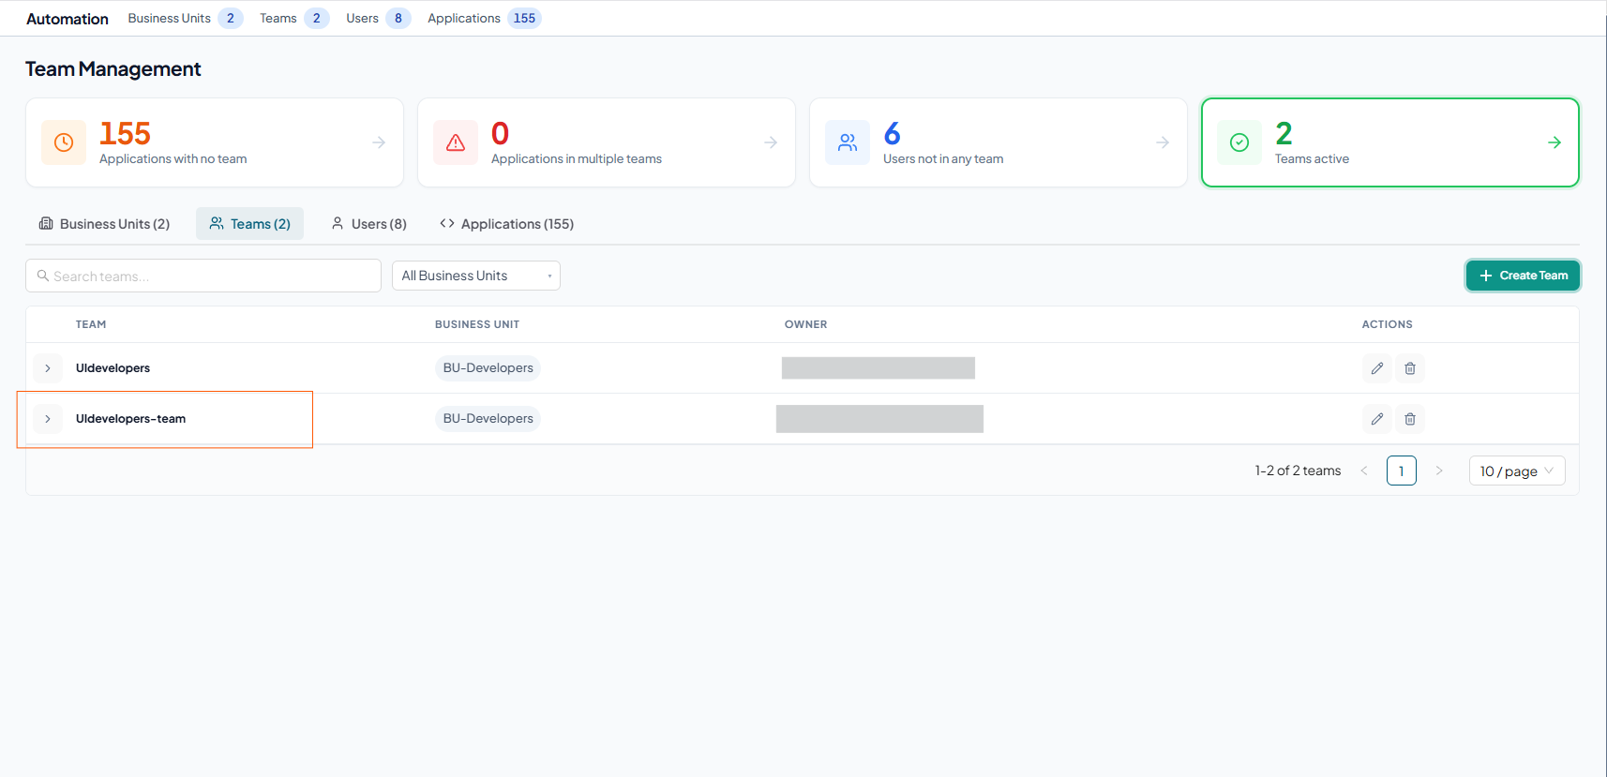Switch to the Users (8) tab
The image size is (1607, 777).
coord(369,224)
